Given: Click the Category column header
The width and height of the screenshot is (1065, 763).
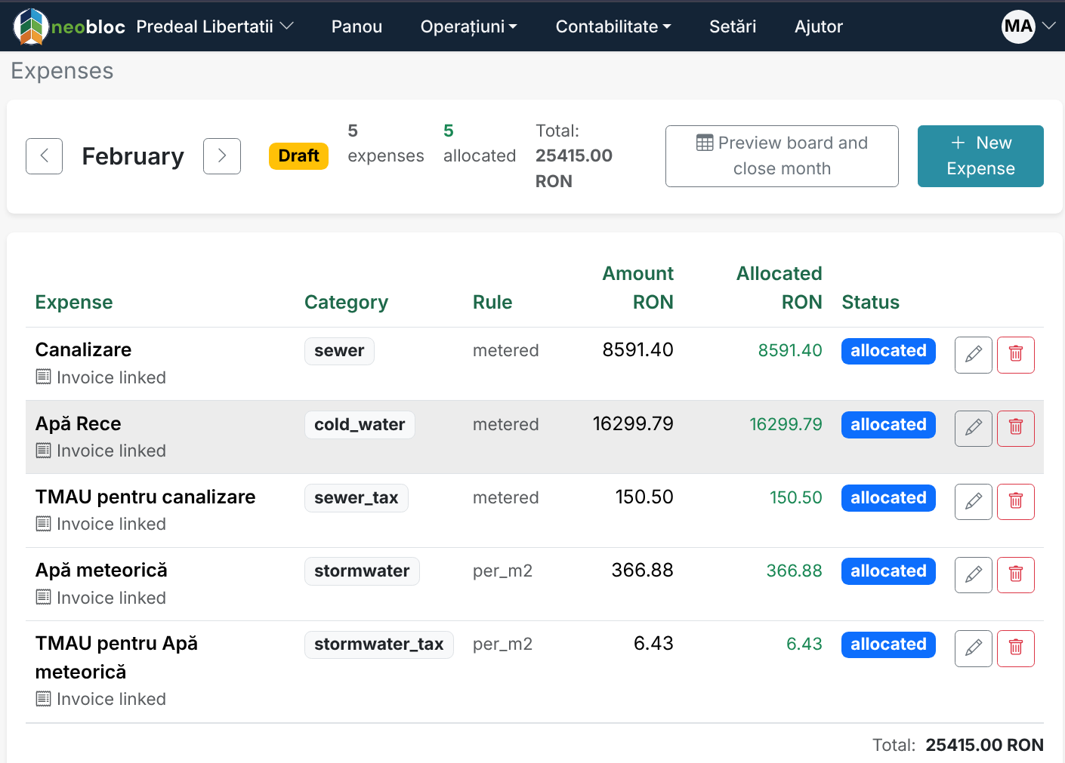Looking at the screenshot, I should (x=346, y=302).
